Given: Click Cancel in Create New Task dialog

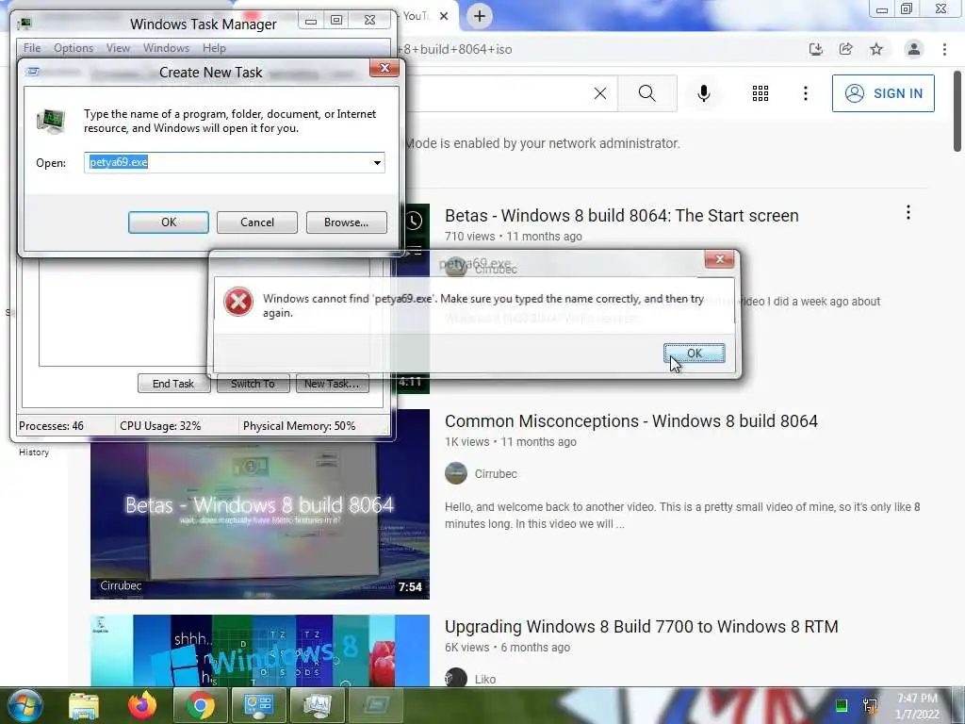Looking at the screenshot, I should tap(257, 222).
